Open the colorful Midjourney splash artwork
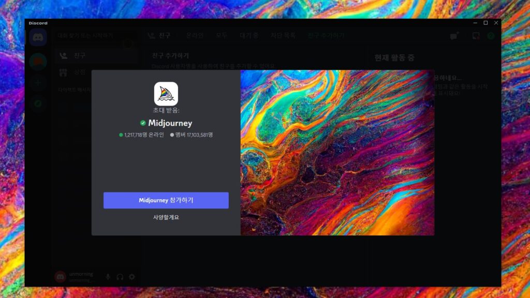 tap(337, 153)
